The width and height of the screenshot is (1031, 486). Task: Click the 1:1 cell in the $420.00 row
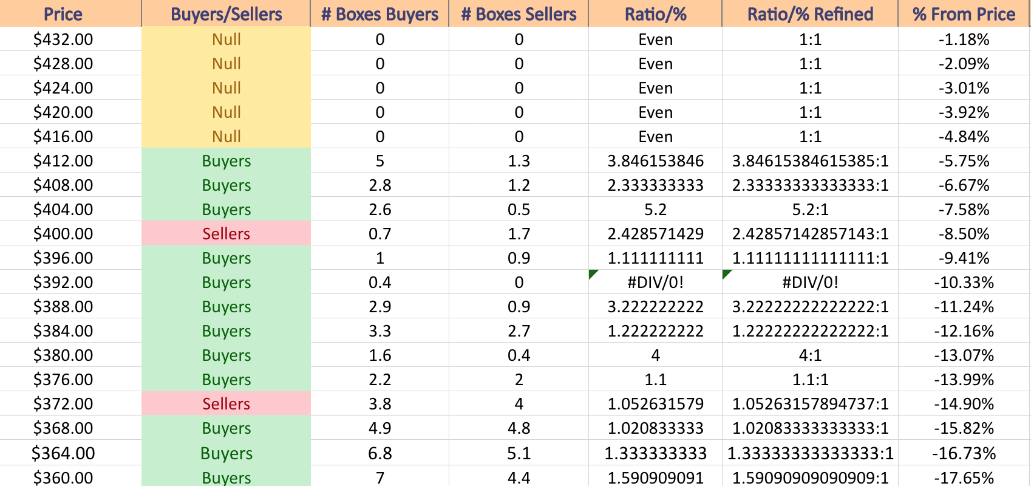pyautogui.click(x=810, y=112)
